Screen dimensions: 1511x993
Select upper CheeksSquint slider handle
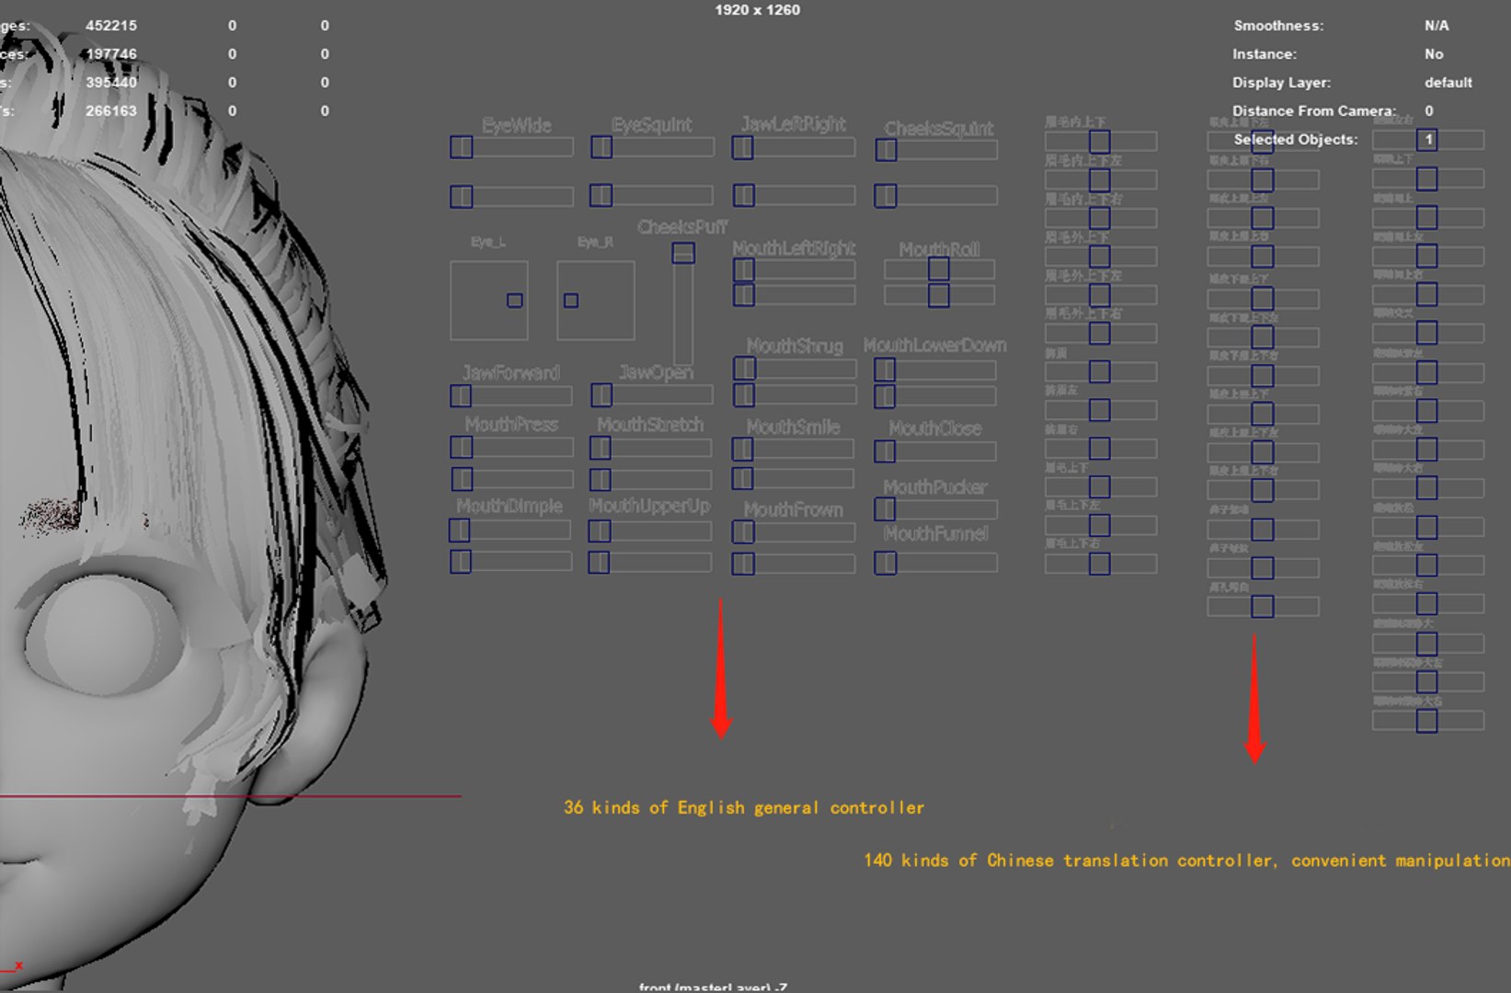[x=886, y=150]
